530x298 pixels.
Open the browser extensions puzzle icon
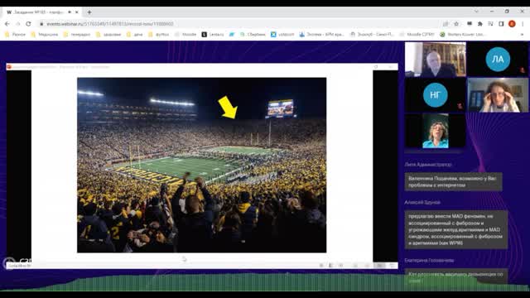coord(480,24)
